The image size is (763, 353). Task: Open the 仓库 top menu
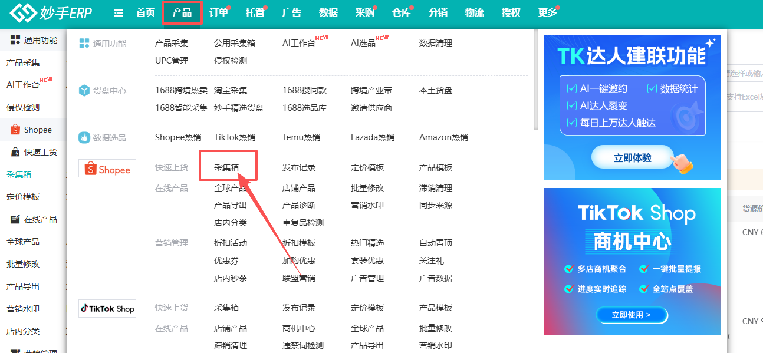pyautogui.click(x=402, y=13)
